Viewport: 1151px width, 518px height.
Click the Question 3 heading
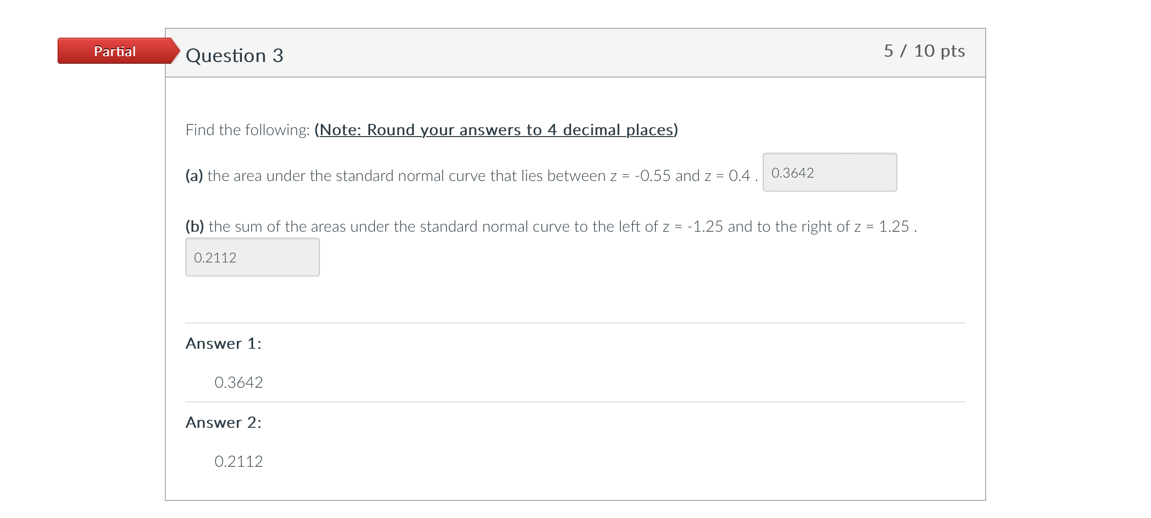tap(235, 56)
